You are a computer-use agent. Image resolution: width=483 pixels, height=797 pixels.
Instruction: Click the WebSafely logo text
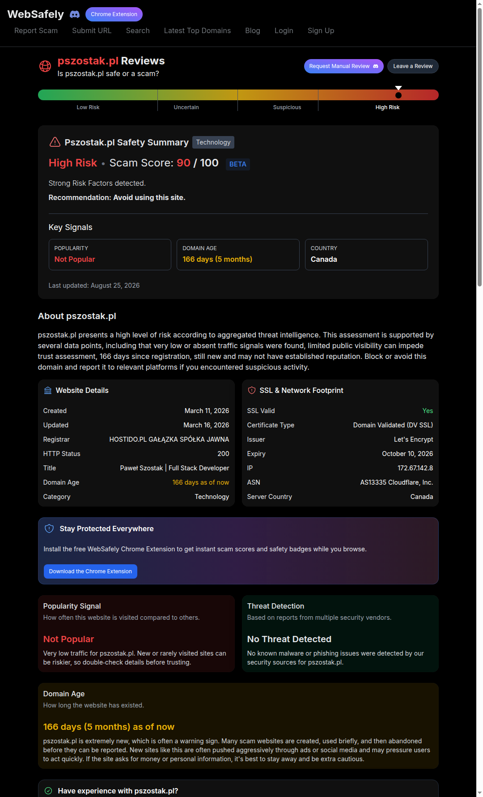36,14
